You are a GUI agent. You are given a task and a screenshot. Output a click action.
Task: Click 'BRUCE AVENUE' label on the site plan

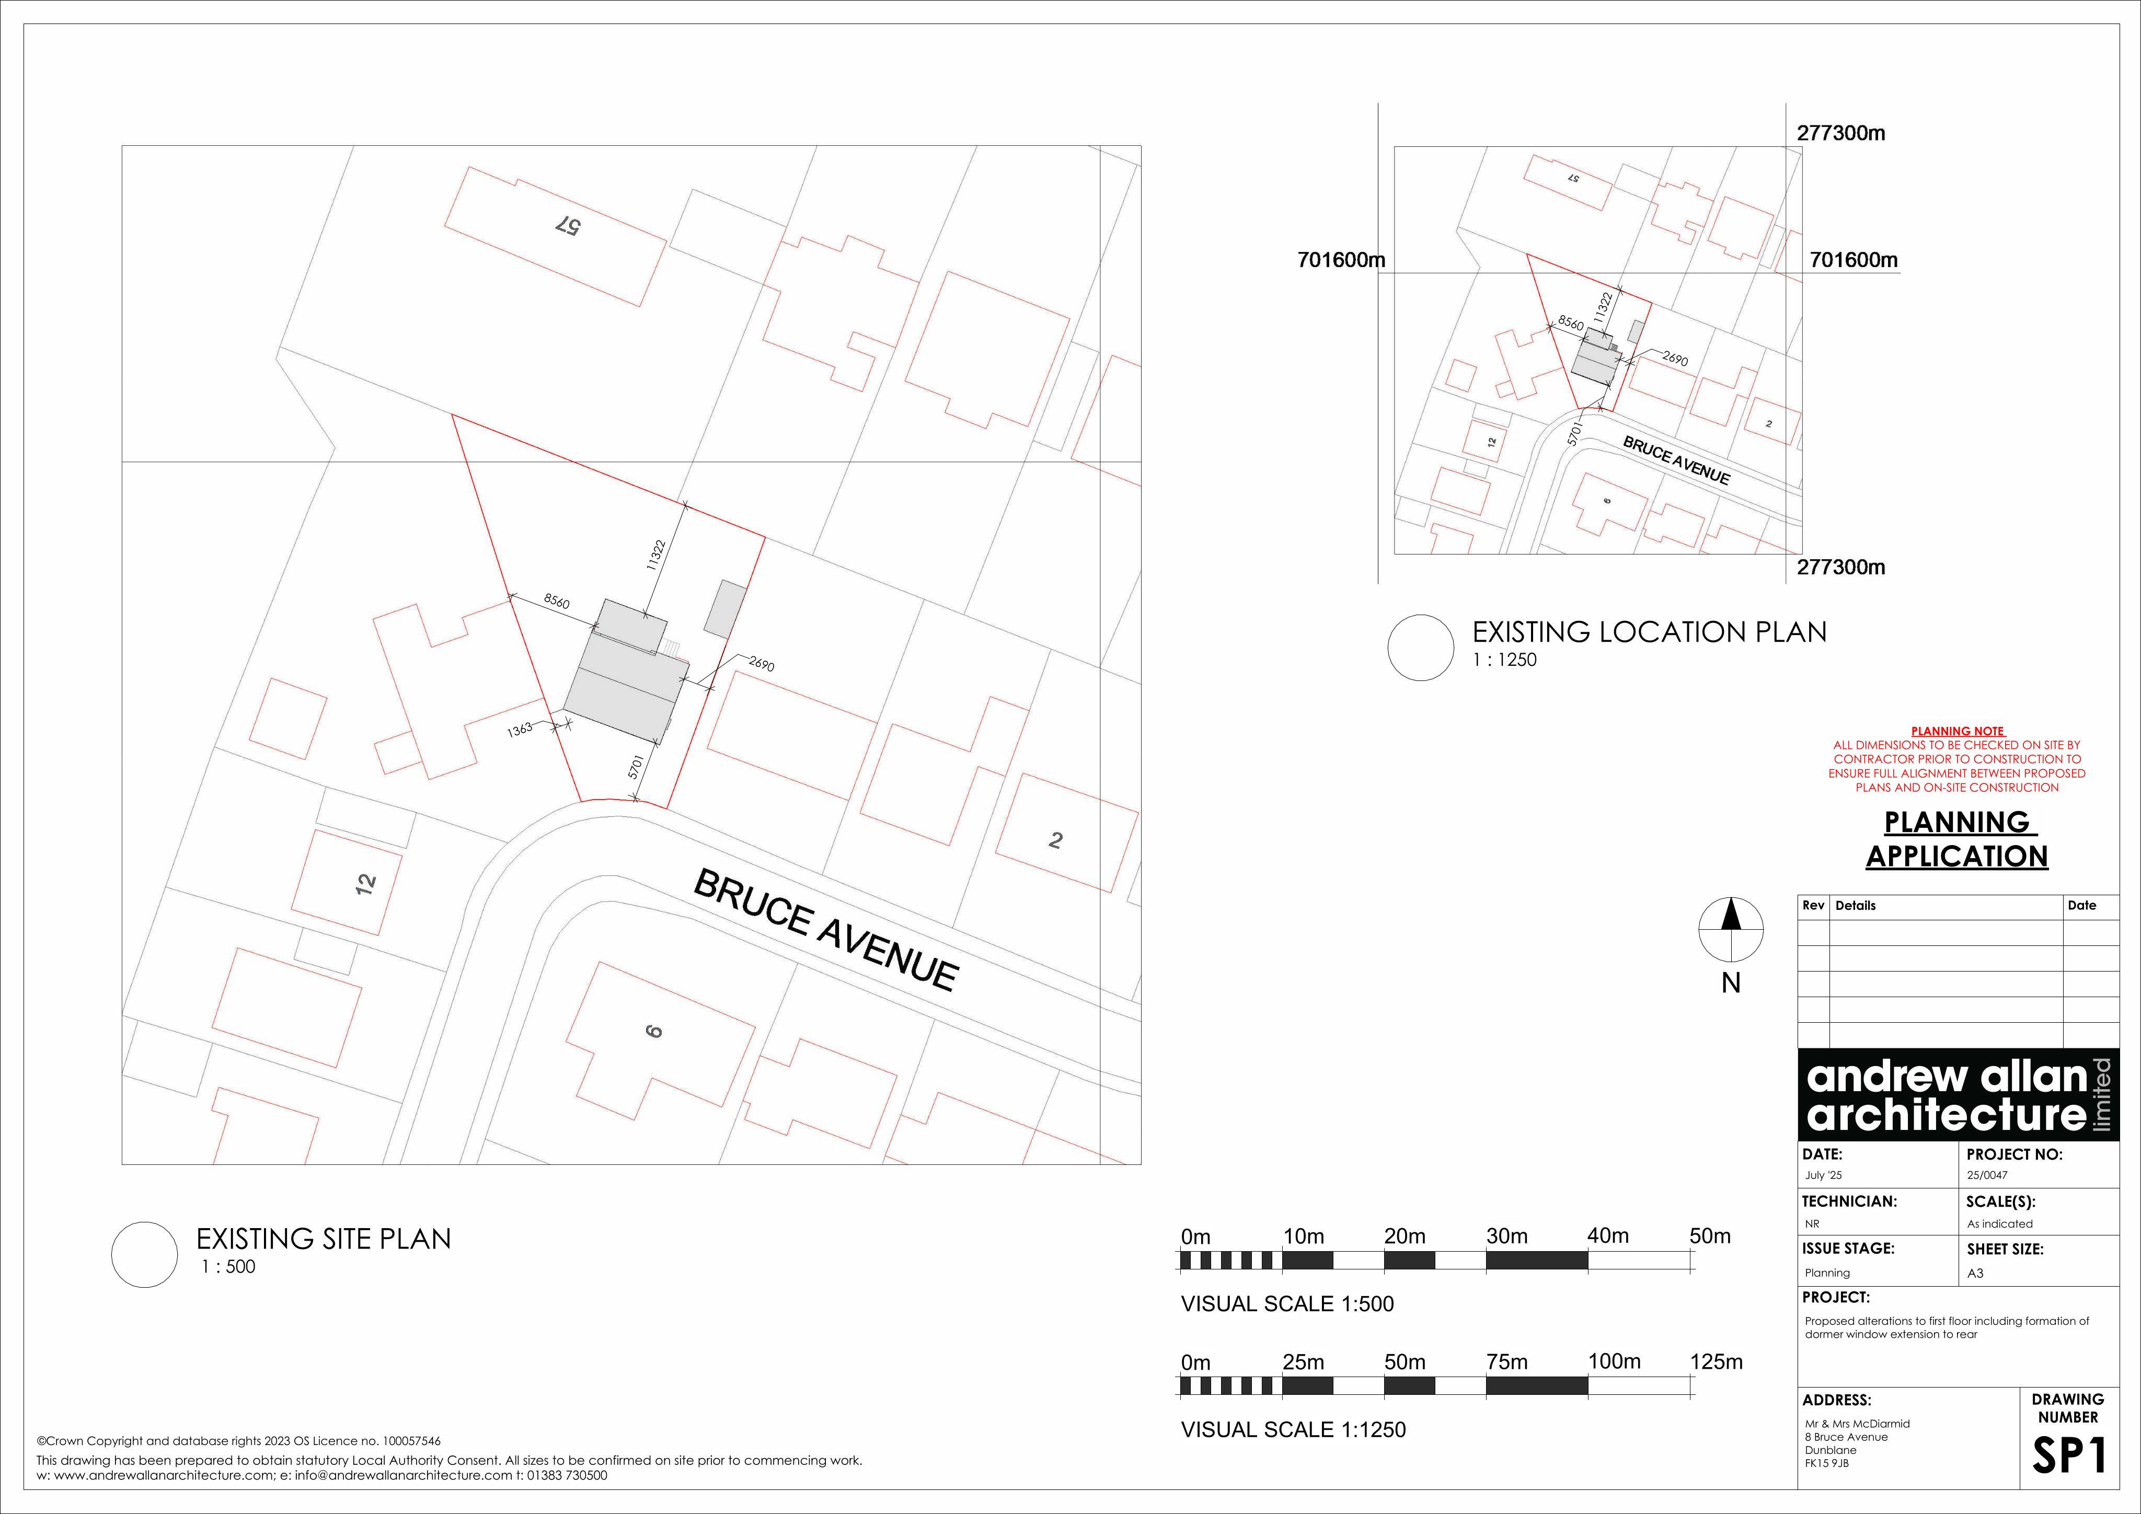(x=826, y=930)
